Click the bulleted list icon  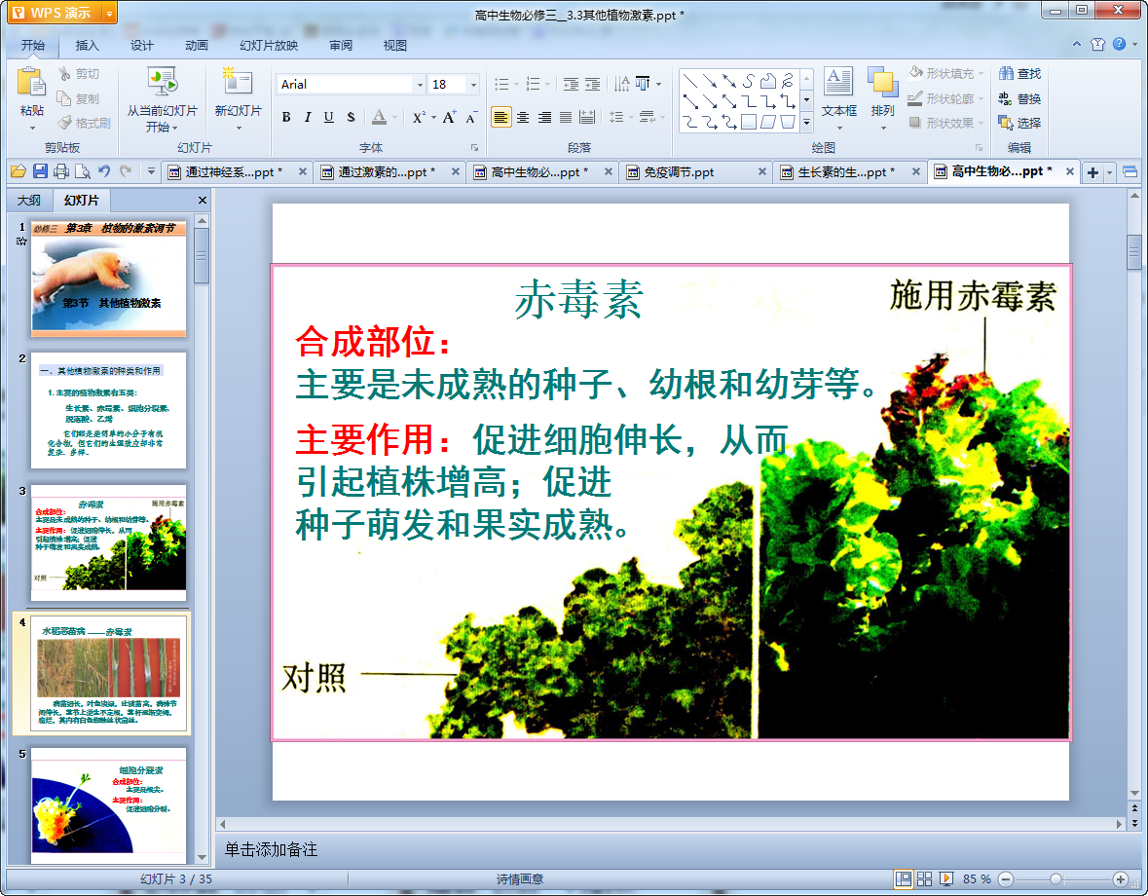click(501, 84)
